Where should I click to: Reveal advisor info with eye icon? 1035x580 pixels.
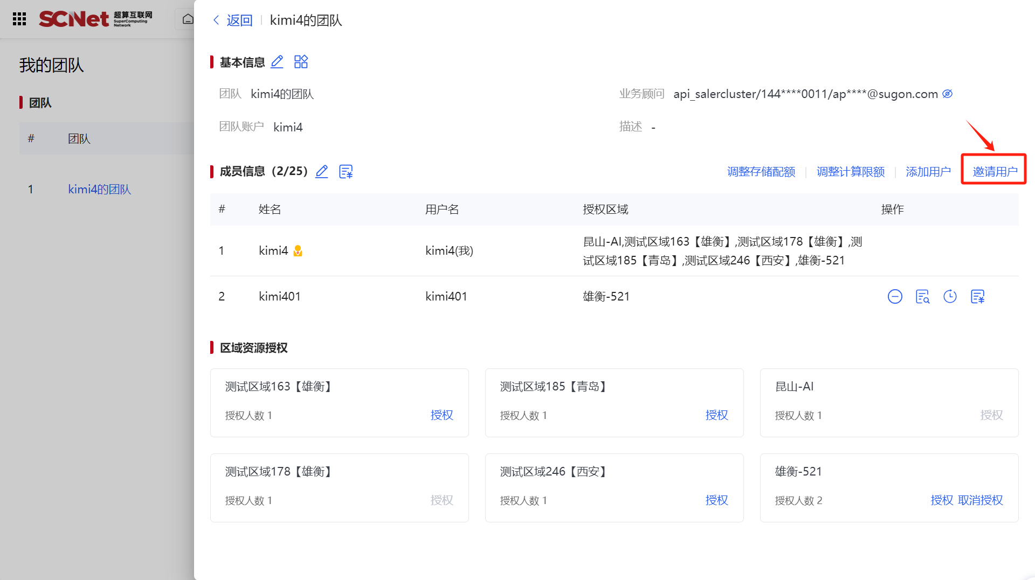[x=947, y=94]
